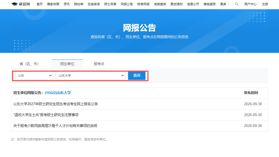Click the 研招网 logo
The height and width of the screenshot is (157, 279).
20,4
